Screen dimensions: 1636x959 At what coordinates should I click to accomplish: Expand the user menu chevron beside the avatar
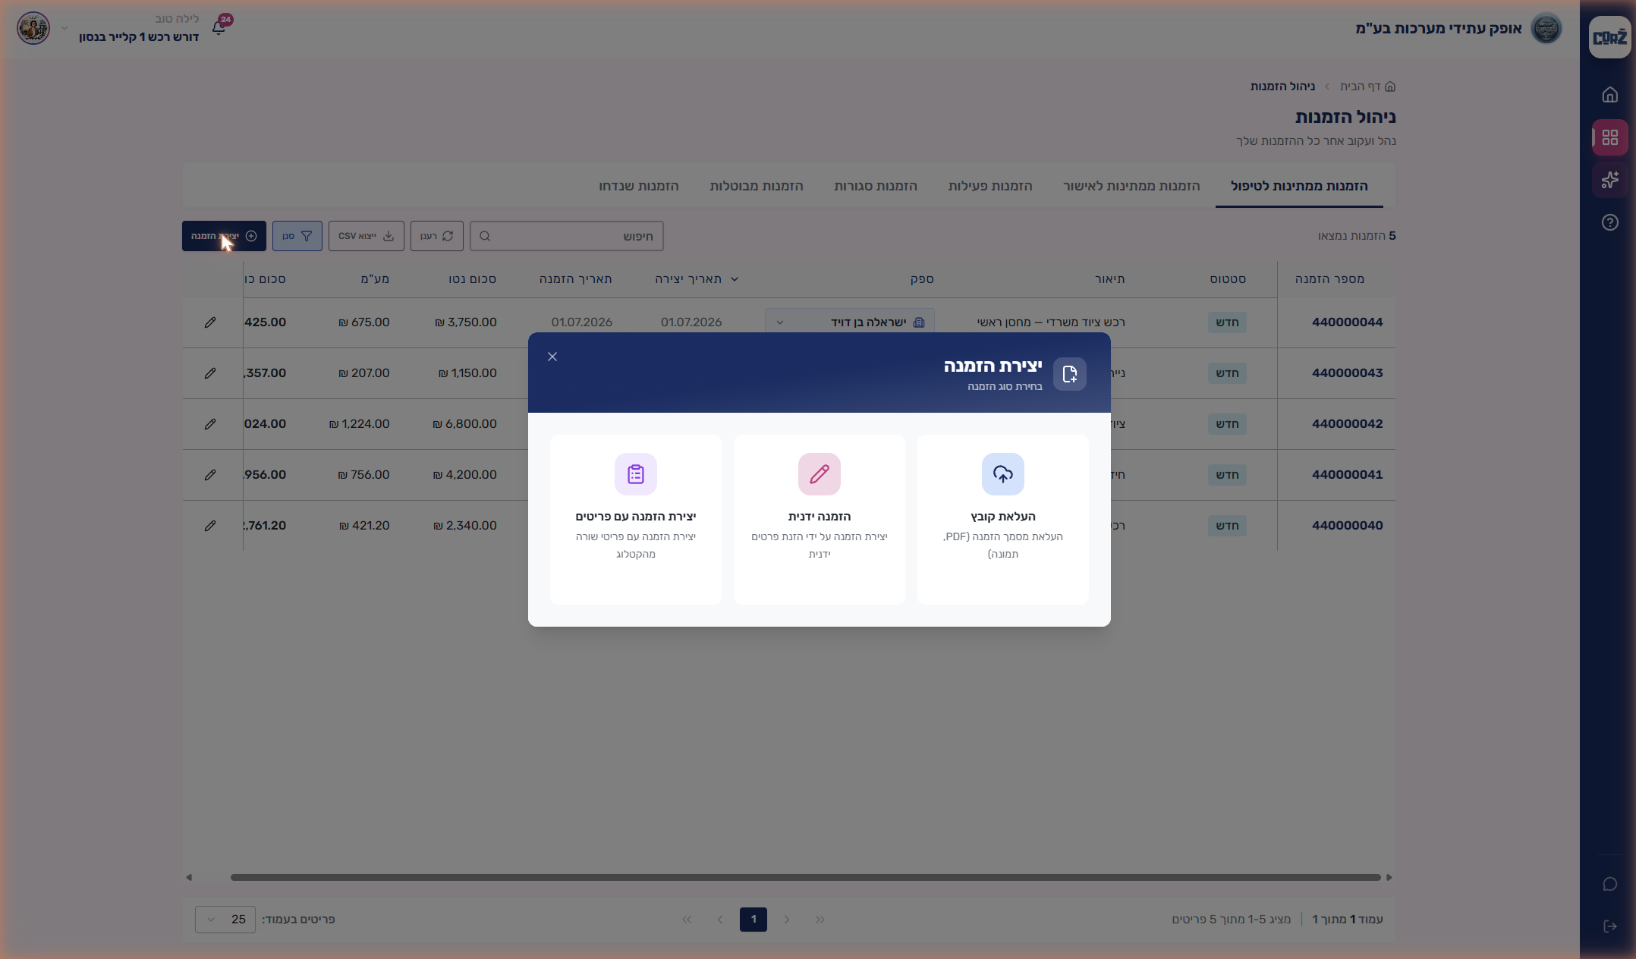(64, 28)
